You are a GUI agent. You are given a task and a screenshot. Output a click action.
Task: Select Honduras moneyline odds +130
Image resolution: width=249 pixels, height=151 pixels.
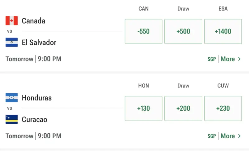coord(143,108)
